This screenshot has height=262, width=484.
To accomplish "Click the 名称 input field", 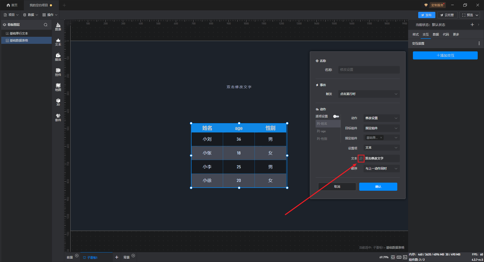I will tap(369, 70).
